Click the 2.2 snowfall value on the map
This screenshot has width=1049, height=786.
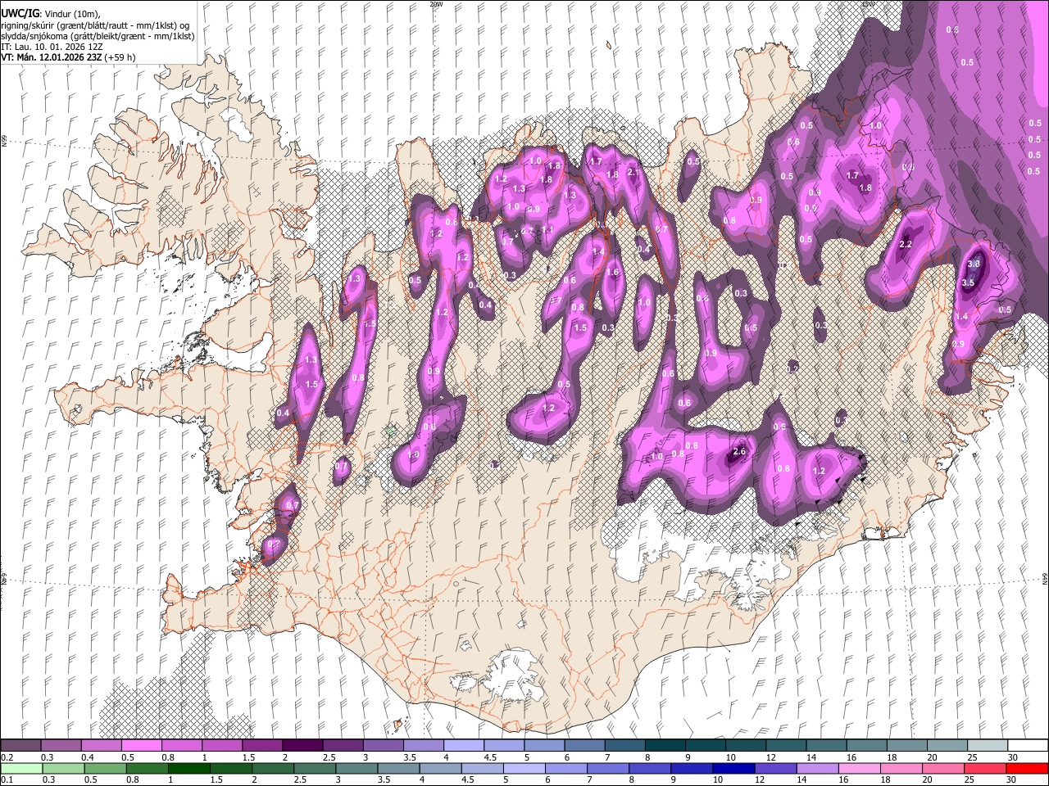(906, 245)
